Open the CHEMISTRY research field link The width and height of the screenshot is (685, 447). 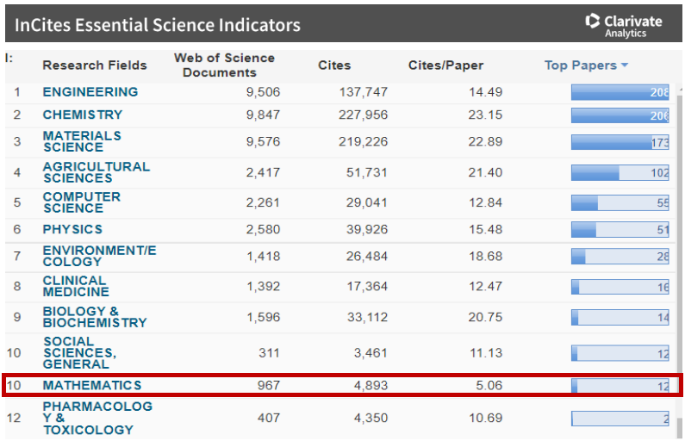[83, 115]
